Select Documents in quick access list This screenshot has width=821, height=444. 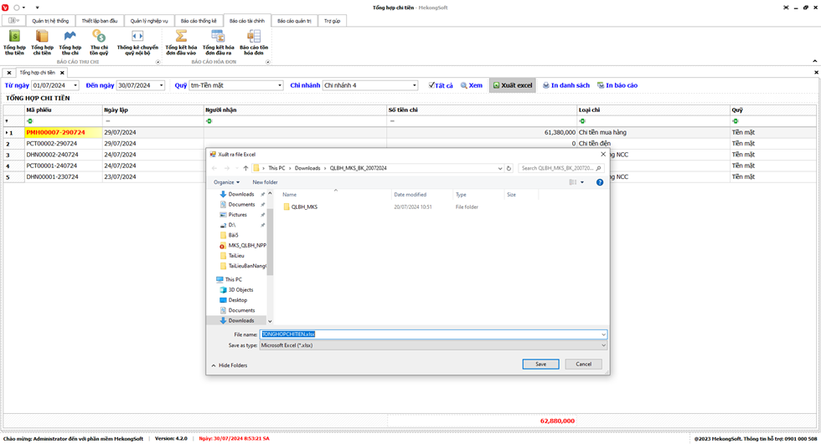click(241, 205)
